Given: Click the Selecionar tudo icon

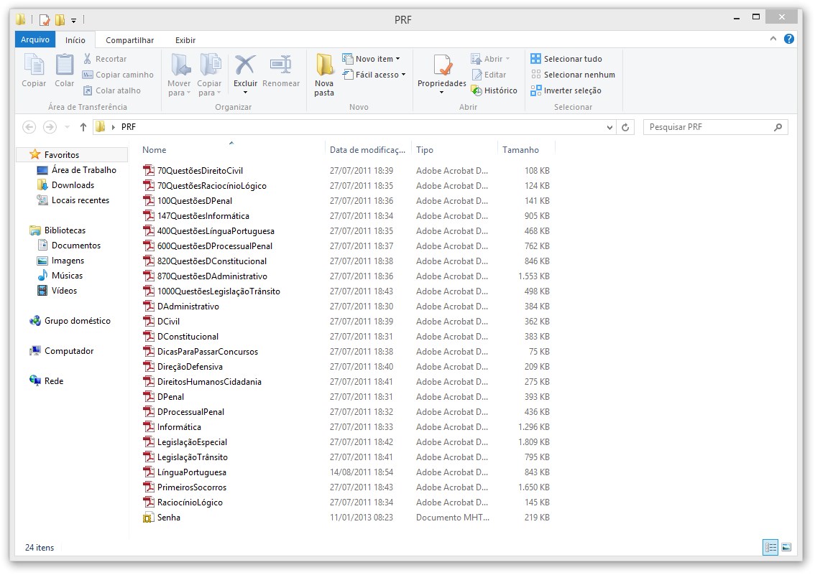Looking at the screenshot, I should 535,59.
